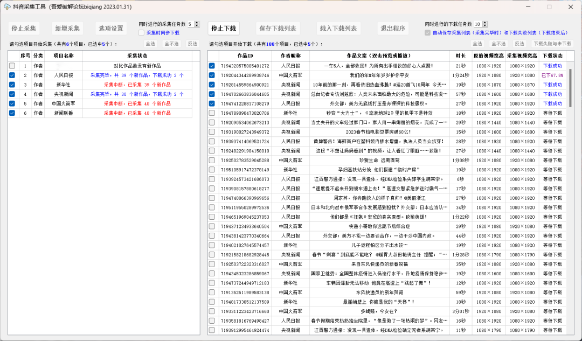Click the 新增采集 button

pos(67,29)
